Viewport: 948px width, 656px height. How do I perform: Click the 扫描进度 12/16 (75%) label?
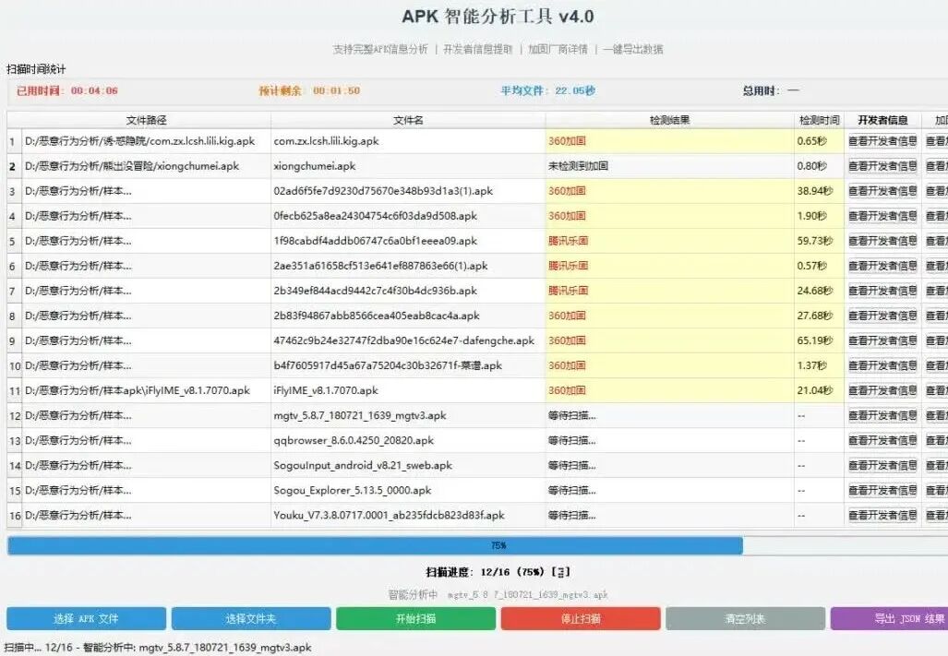point(498,572)
